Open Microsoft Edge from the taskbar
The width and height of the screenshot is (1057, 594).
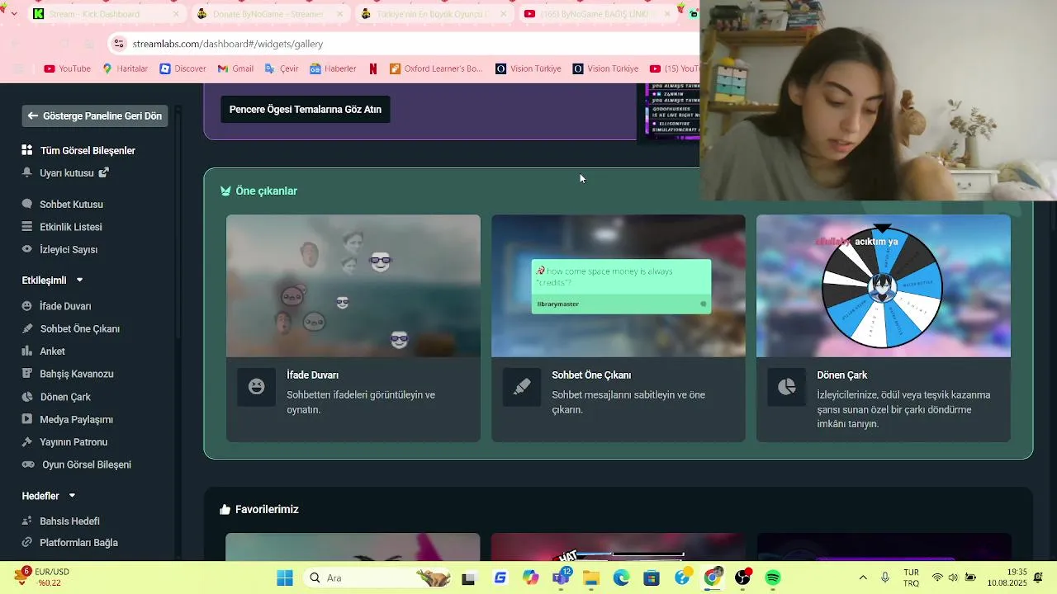pos(621,577)
